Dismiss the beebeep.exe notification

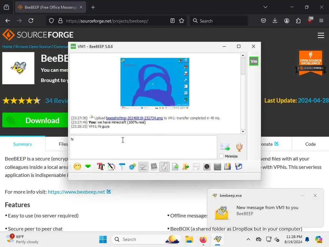click(x=315, y=196)
